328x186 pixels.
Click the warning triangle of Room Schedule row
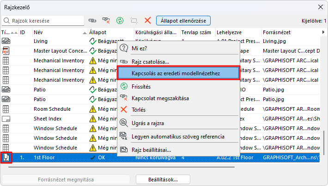click(93, 109)
